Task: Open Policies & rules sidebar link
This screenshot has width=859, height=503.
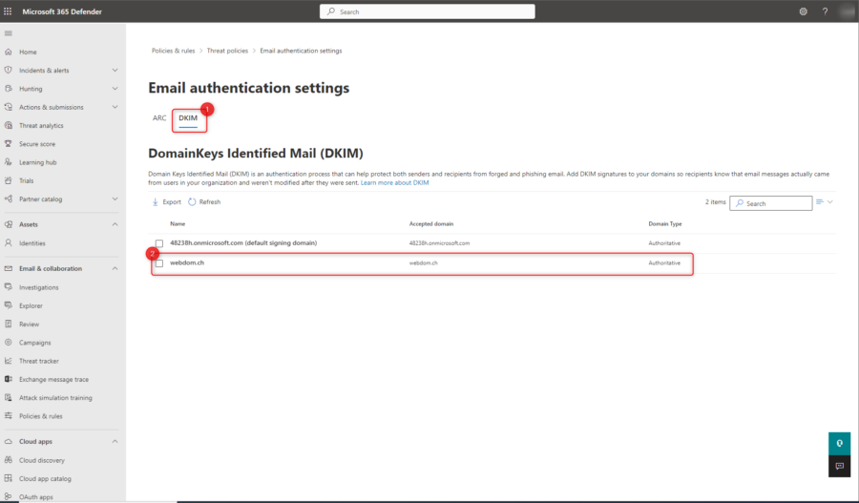Action: 40,416
